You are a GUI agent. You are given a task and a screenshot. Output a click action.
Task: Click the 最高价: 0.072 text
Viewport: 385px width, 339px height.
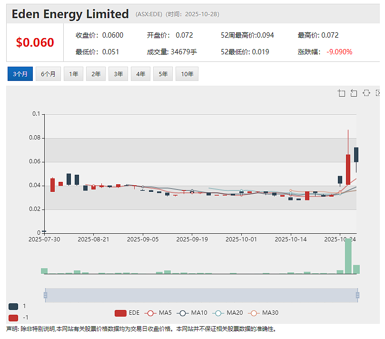point(318,35)
